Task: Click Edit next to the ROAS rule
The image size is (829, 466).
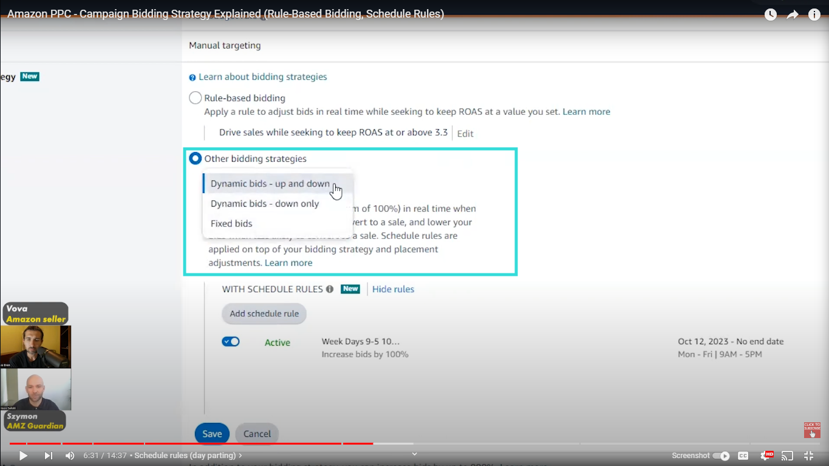Action: [465, 134]
